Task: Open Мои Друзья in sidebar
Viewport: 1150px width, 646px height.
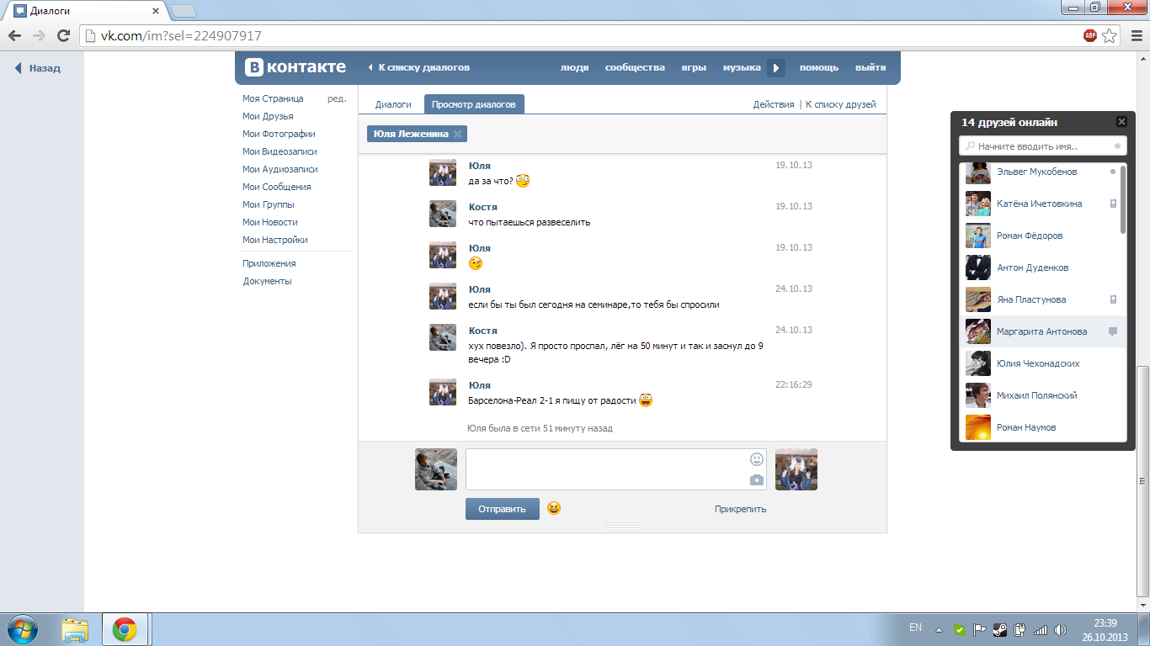Action: pyautogui.click(x=268, y=116)
